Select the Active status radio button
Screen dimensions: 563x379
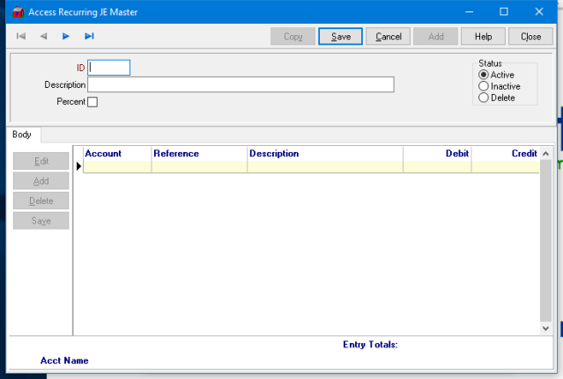coord(483,75)
